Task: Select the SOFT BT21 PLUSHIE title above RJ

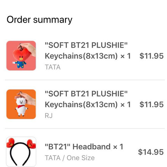Action: point(86,94)
